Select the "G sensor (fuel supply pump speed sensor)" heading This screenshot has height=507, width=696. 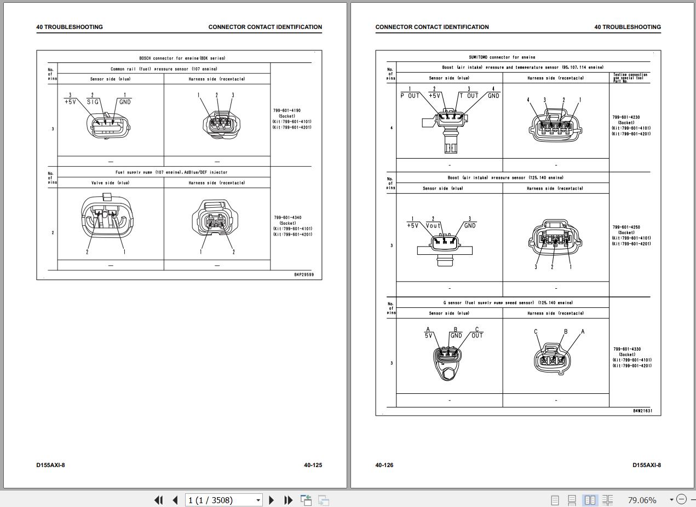pos(508,302)
